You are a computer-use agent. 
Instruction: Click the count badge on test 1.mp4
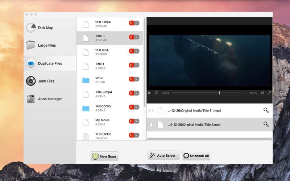click(x=134, y=23)
